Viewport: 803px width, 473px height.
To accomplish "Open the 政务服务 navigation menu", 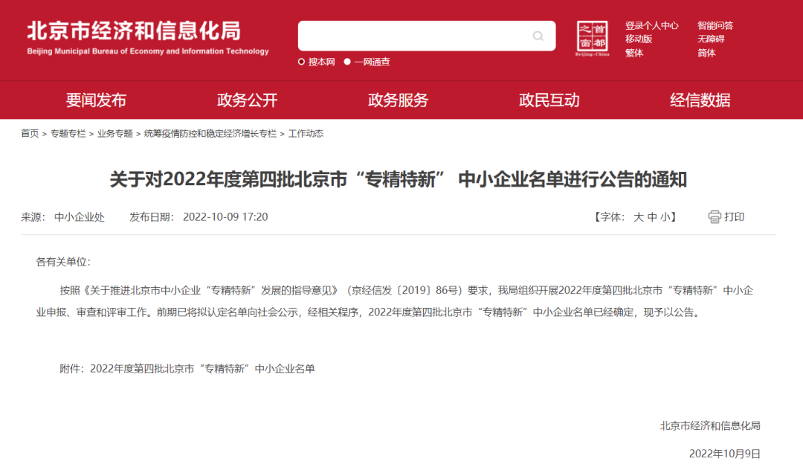I will click(x=398, y=100).
